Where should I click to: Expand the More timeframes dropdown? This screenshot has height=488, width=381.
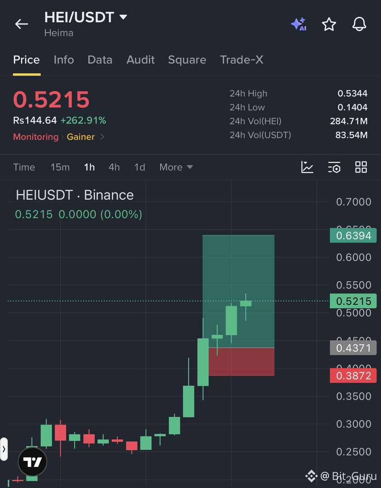176,167
